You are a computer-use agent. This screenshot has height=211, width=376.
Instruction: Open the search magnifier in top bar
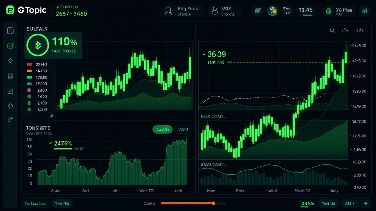point(168,11)
